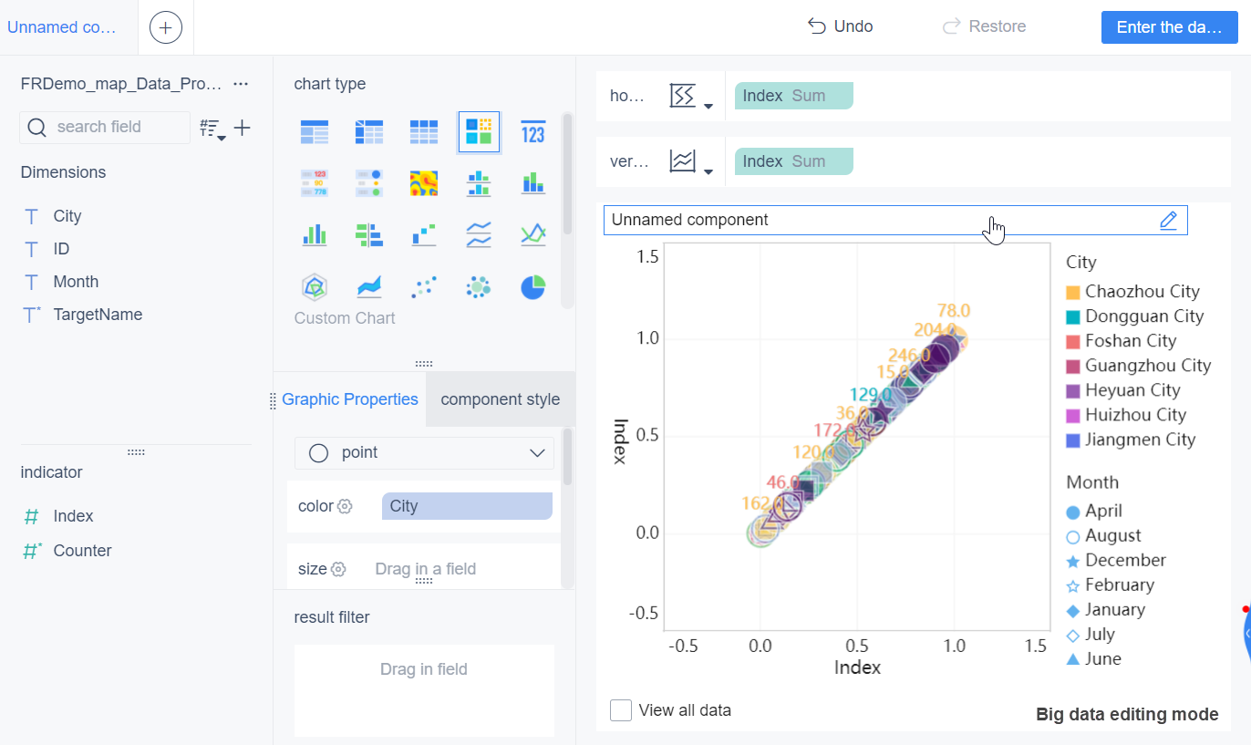Select the area chart type
The width and height of the screenshot is (1251, 745).
[x=369, y=287]
